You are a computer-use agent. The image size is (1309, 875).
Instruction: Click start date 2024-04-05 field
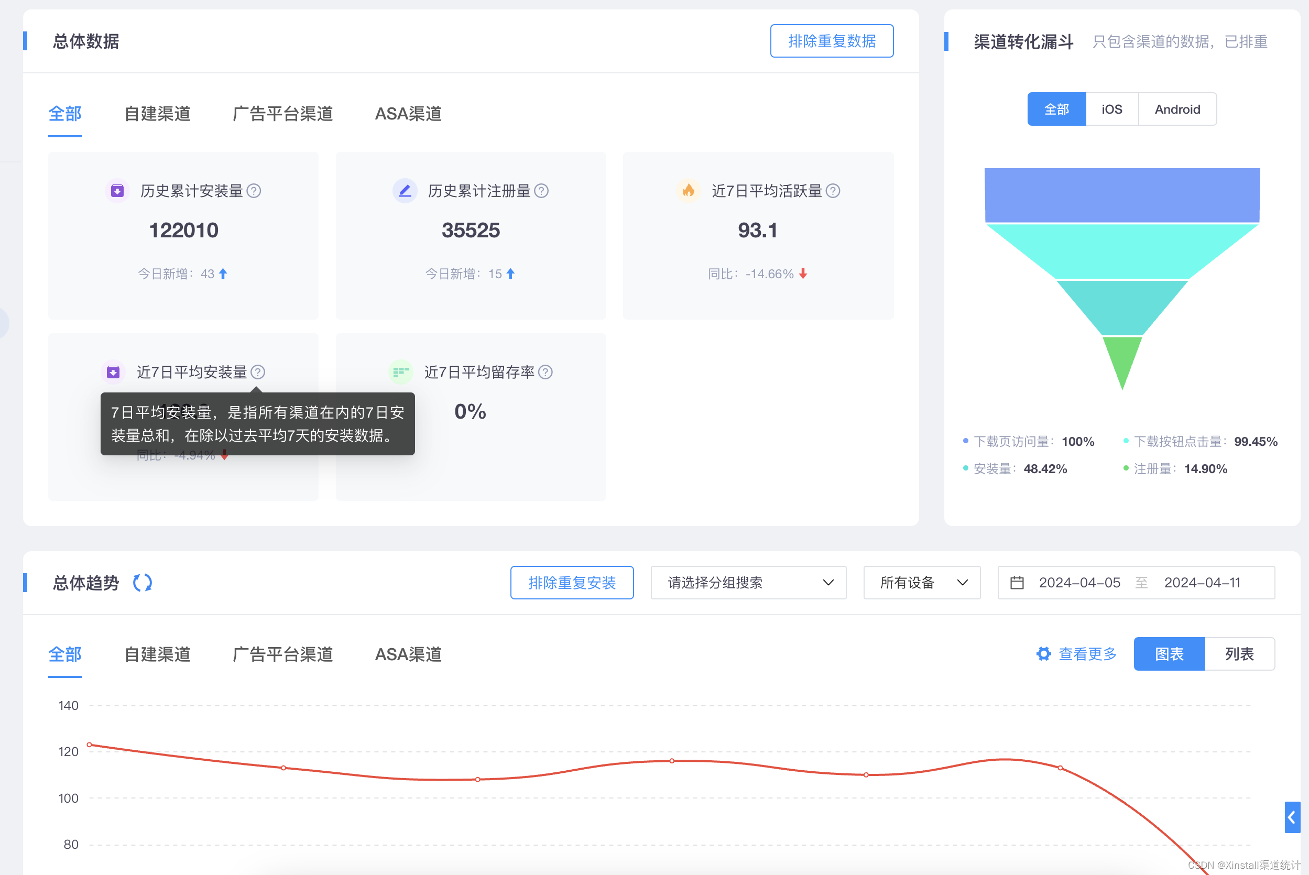pyautogui.click(x=1079, y=583)
